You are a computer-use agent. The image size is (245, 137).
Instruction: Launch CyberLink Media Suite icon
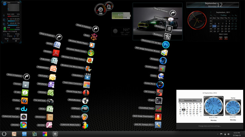pyautogui.click(x=85, y=125)
